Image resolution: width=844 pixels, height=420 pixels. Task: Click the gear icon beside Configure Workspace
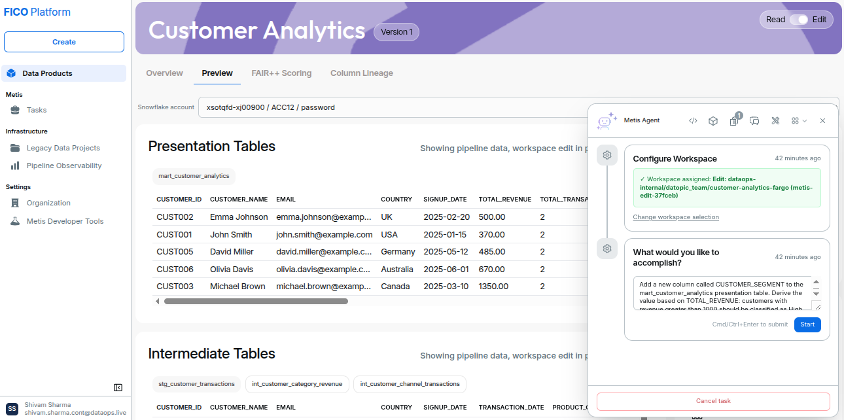coord(607,155)
